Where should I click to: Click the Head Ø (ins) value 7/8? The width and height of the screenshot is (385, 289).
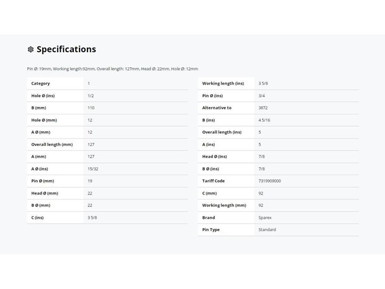coord(261,157)
